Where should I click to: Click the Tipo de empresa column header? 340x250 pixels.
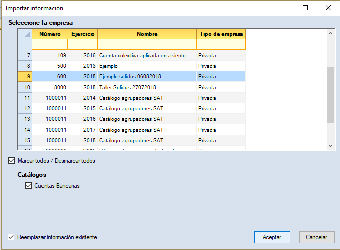221,34
